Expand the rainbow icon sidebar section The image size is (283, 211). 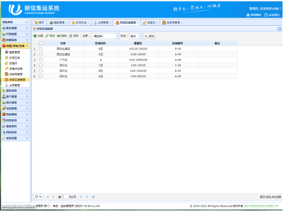click(15, 108)
